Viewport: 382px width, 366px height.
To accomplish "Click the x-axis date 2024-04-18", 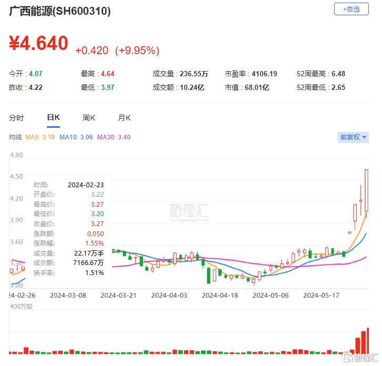I will (x=220, y=296).
